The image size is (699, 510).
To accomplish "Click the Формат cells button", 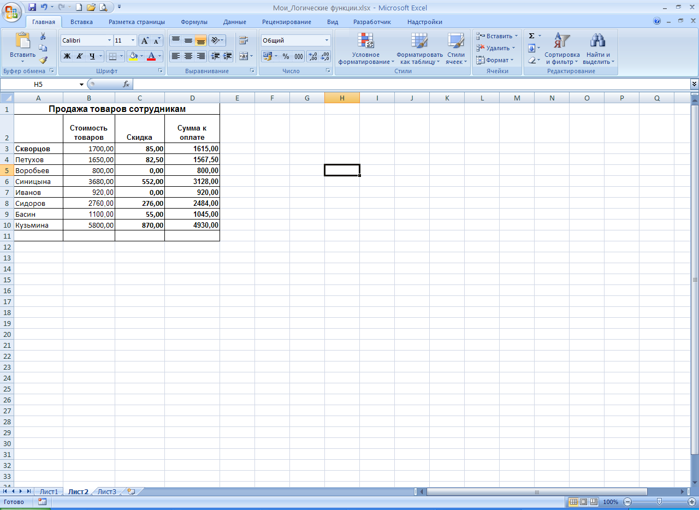I will click(x=495, y=60).
